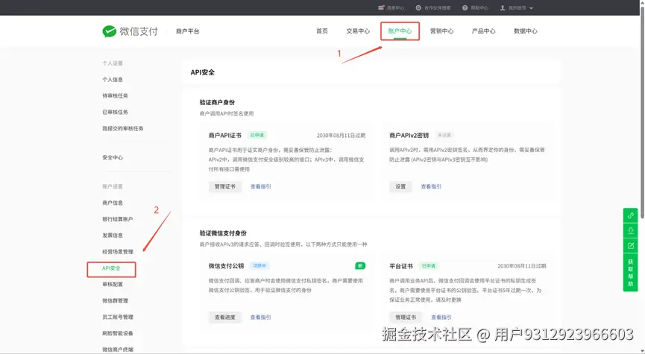Open 个人信息 in the sidebar

tap(113, 79)
